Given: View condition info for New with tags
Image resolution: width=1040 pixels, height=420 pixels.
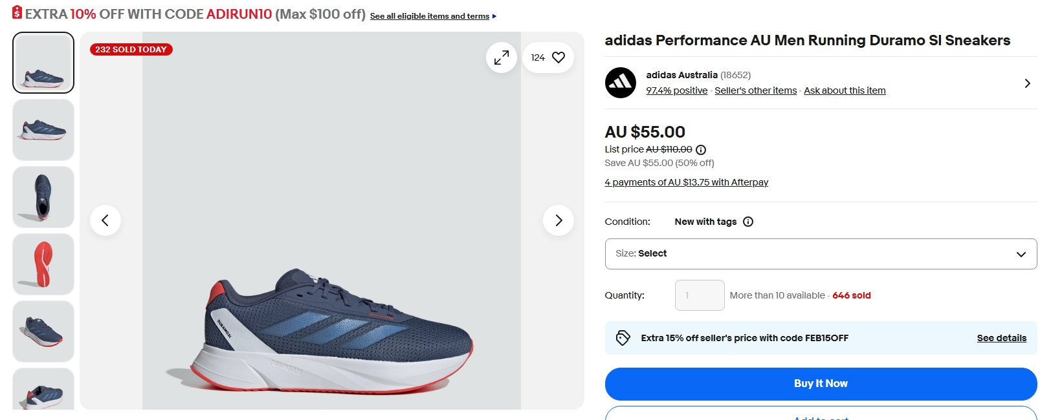Looking at the screenshot, I should pyautogui.click(x=748, y=222).
